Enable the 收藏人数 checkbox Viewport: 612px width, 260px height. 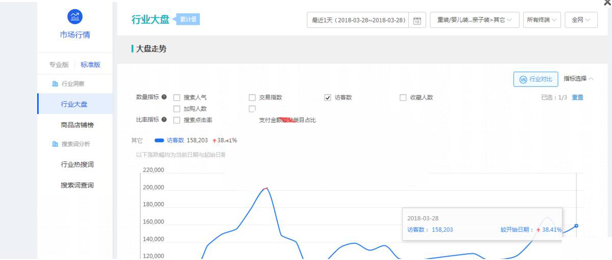403,98
